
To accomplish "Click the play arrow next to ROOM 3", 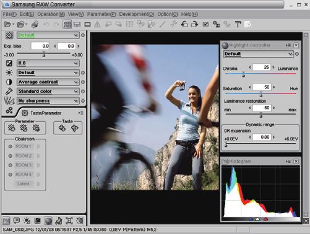I will (38, 165).
